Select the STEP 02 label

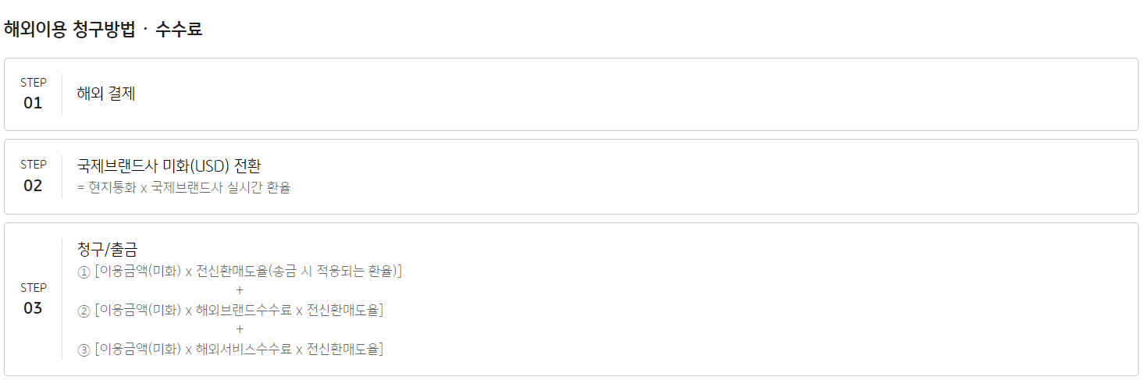tap(33, 165)
